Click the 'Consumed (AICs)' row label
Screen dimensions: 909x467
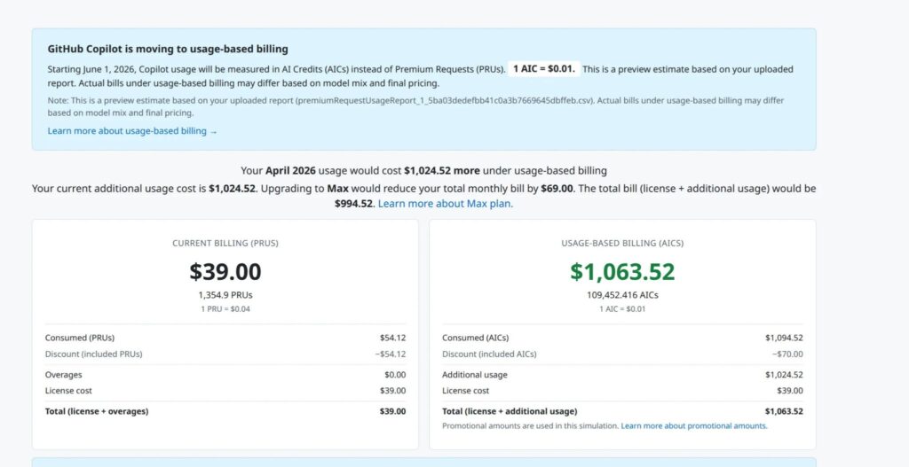475,338
